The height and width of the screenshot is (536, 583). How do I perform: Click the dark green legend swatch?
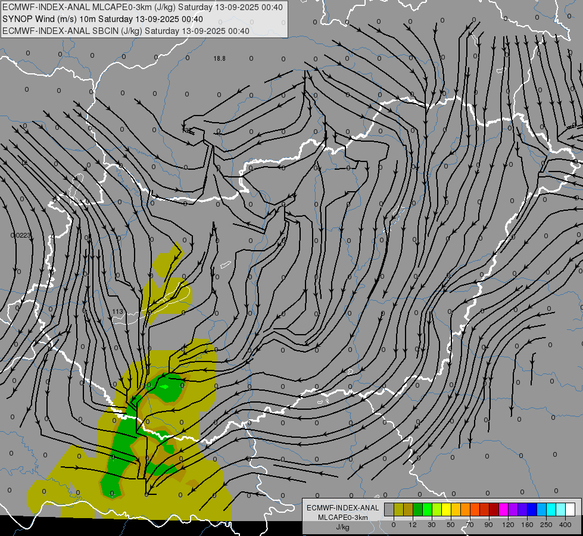tap(418, 509)
